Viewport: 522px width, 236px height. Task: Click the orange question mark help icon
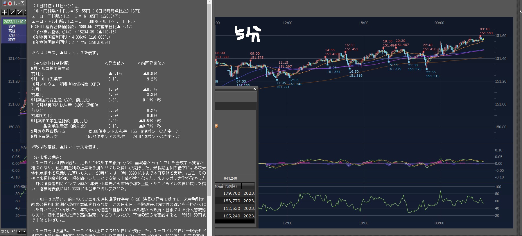click(216, 126)
